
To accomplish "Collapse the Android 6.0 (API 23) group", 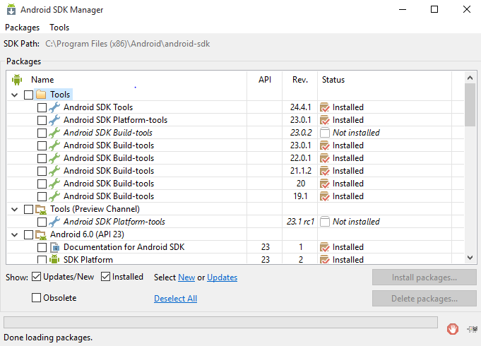I will pyautogui.click(x=14, y=234).
